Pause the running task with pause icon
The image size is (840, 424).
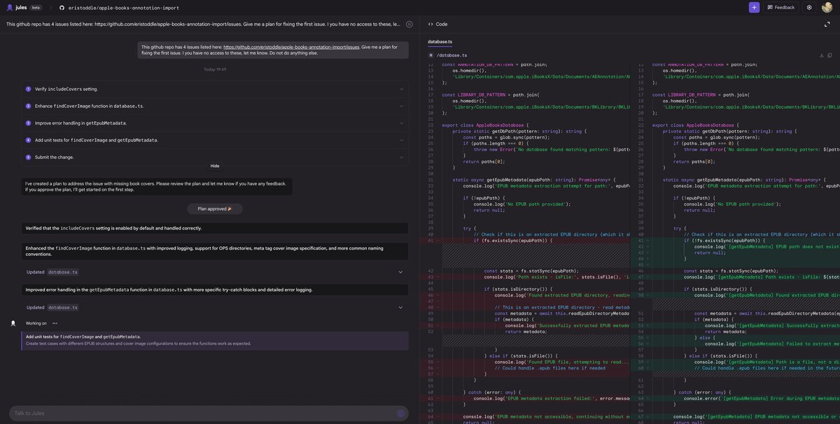click(409, 24)
